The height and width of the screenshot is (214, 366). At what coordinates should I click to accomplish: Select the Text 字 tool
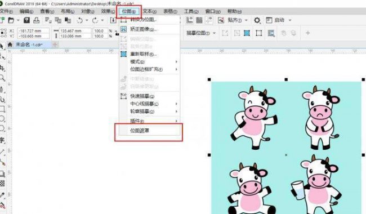tap(2, 140)
